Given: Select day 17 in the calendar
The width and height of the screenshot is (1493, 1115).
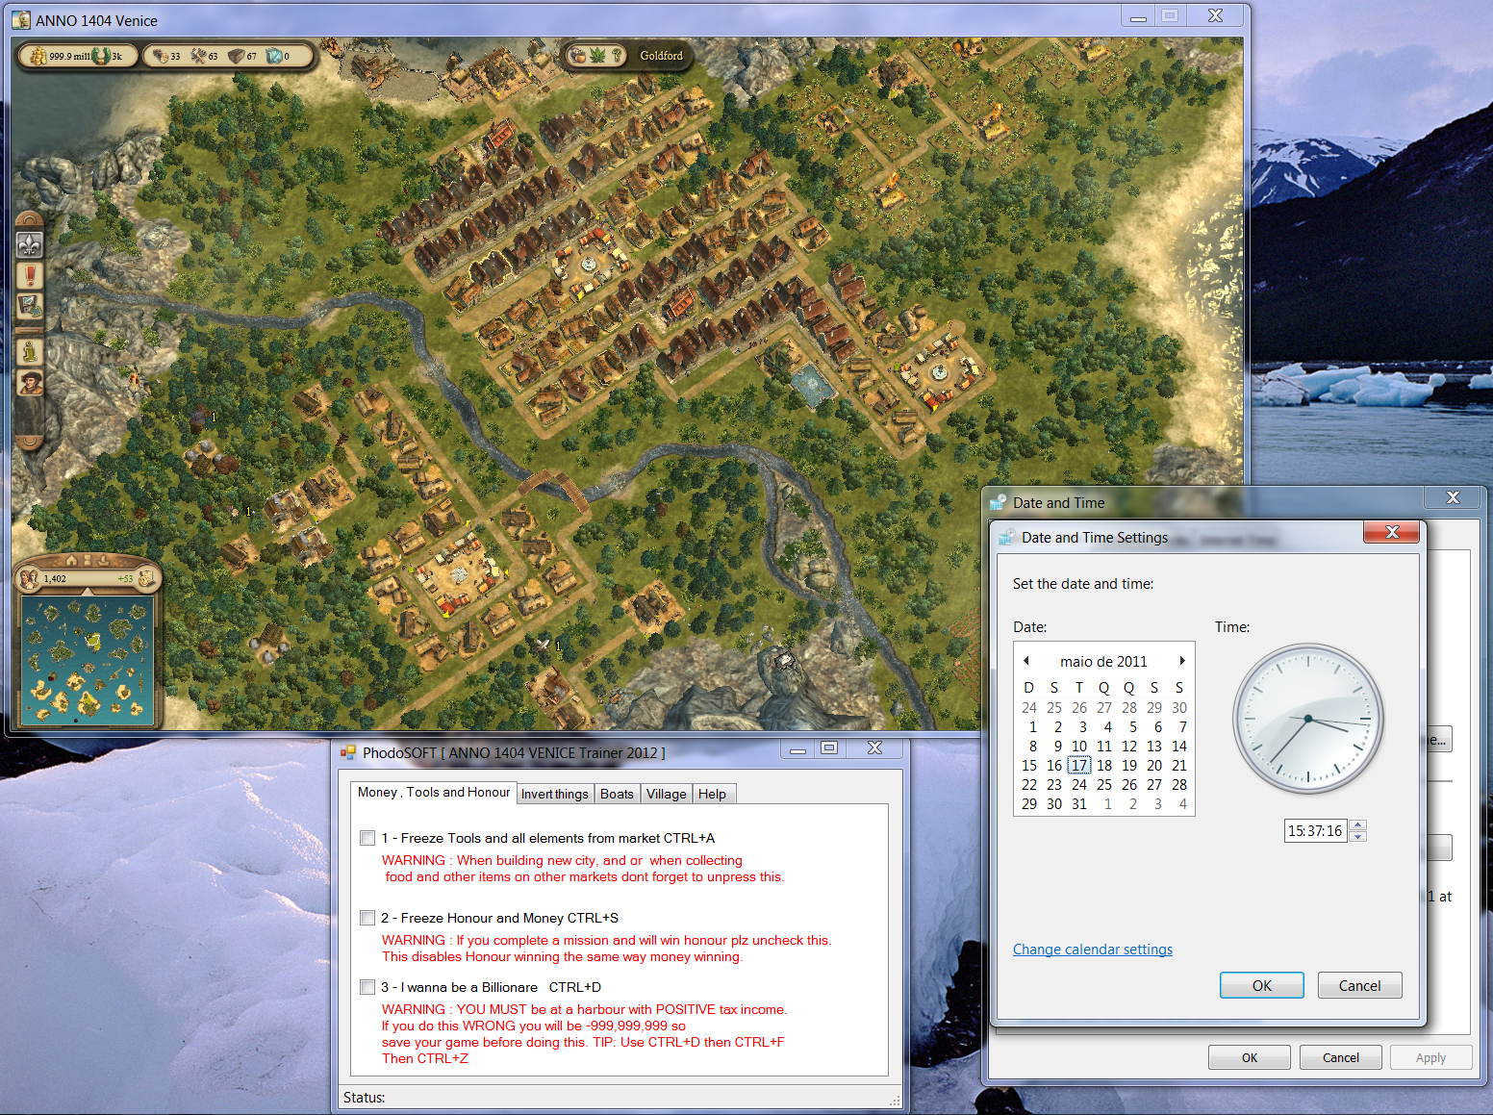Looking at the screenshot, I should [x=1079, y=766].
